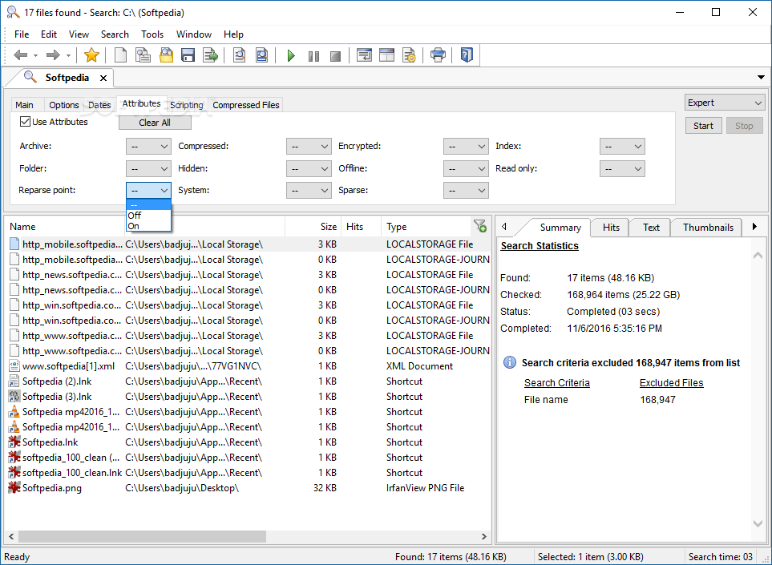The height and width of the screenshot is (565, 772).
Task: Click the Excluded Files link
Action: click(672, 383)
